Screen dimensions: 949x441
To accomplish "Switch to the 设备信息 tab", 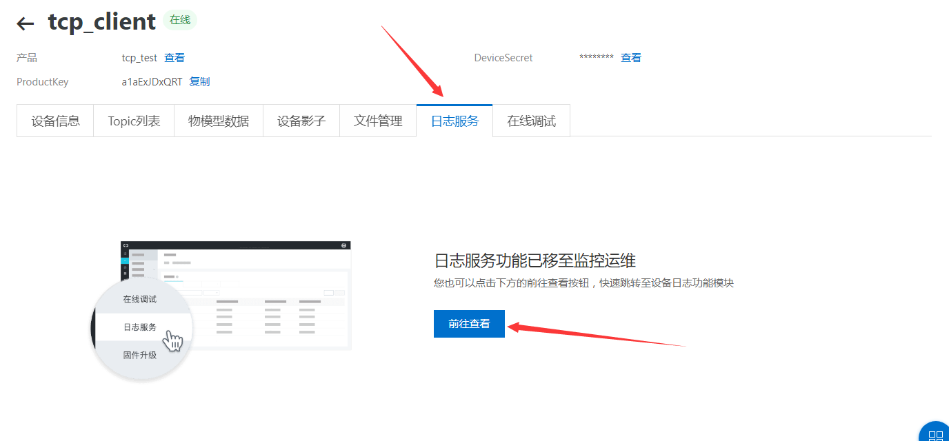I will 54,120.
